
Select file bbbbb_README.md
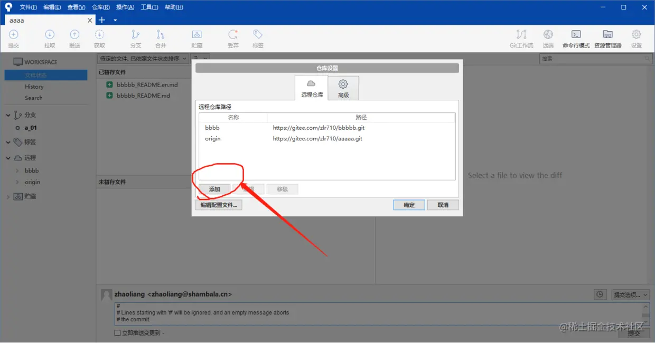[x=144, y=96]
